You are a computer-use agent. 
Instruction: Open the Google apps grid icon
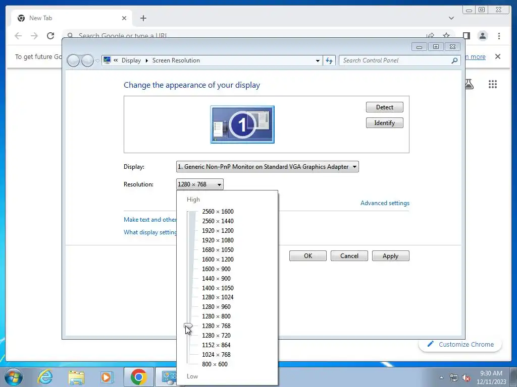493,84
